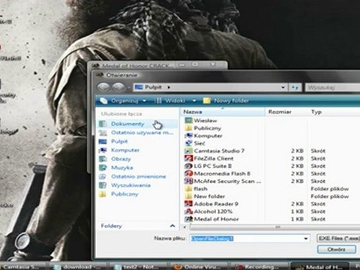Viewport: 360px width, 270px height.
Task: Switch to Notepad text2 in taskbar
Action: pos(139,267)
